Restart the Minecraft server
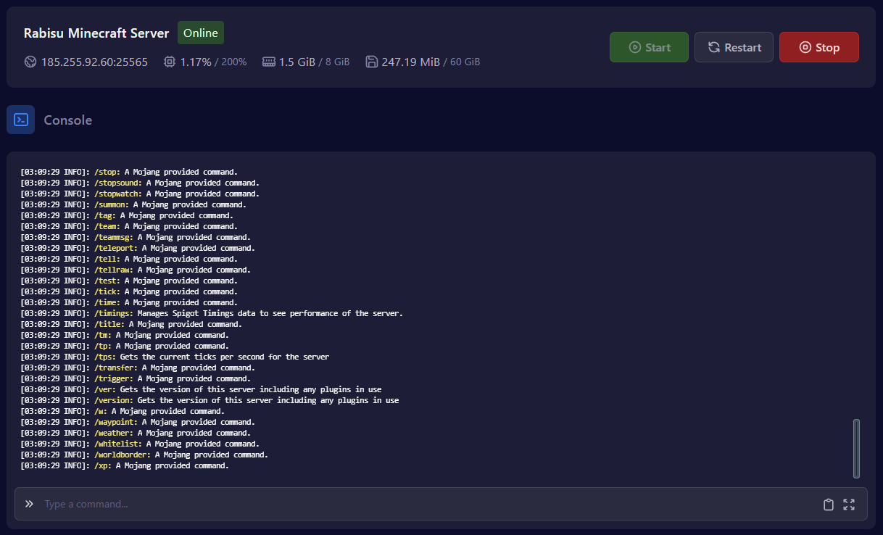 pyautogui.click(x=734, y=47)
